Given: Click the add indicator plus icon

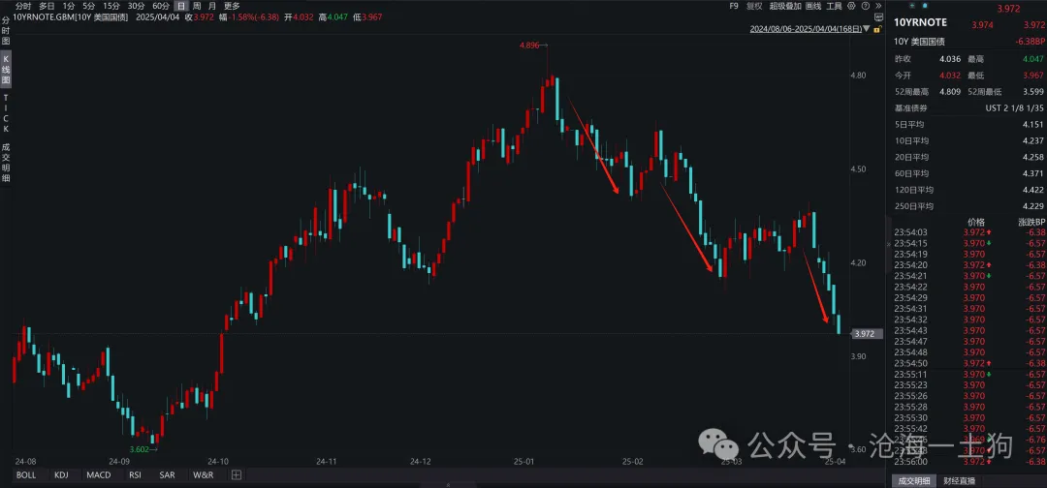Looking at the screenshot, I should click(236, 475).
